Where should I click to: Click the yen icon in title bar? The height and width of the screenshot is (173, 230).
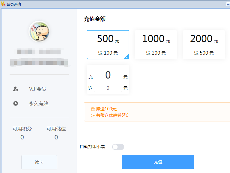tap(3, 4)
